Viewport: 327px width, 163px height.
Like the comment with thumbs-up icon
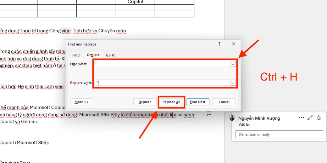(319, 118)
